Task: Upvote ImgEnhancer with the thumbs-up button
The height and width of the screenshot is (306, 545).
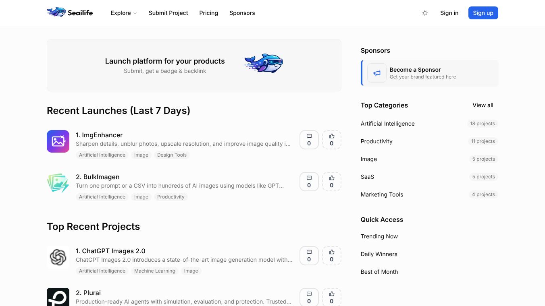Action: click(x=332, y=140)
